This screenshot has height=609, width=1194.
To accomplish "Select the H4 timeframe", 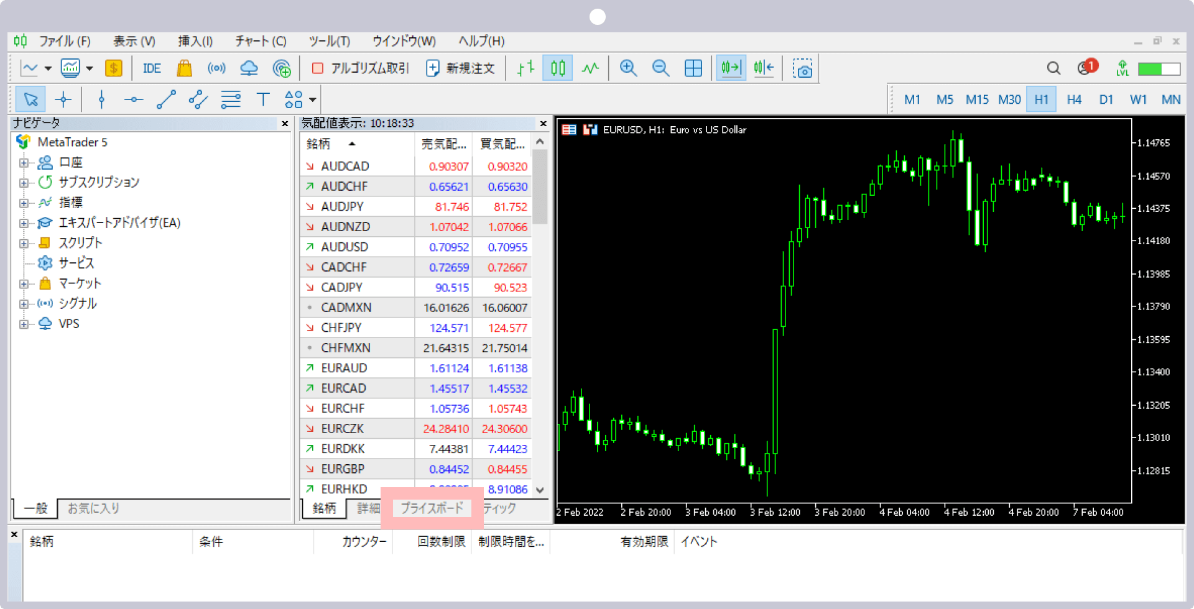I will click(1074, 99).
